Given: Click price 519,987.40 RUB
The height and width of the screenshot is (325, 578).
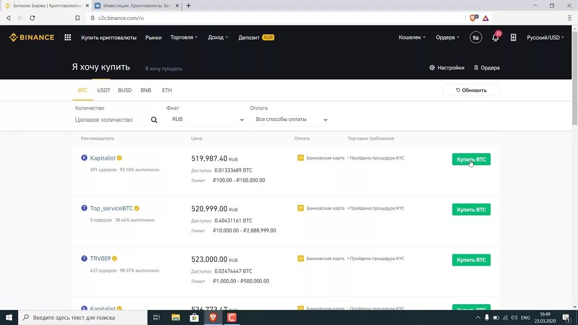Looking at the screenshot, I should point(214,159).
